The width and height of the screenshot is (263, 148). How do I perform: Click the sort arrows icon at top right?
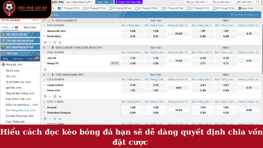pyautogui.click(x=257, y=2)
